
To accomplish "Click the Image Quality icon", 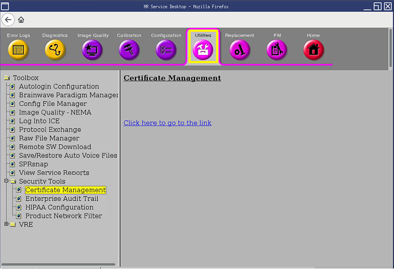I will (x=92, y=50).
